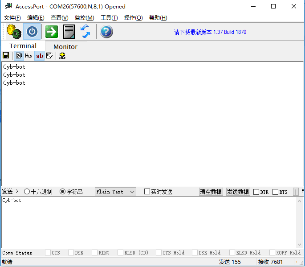Toggle the CRLF line ending icon

point(62,56)
